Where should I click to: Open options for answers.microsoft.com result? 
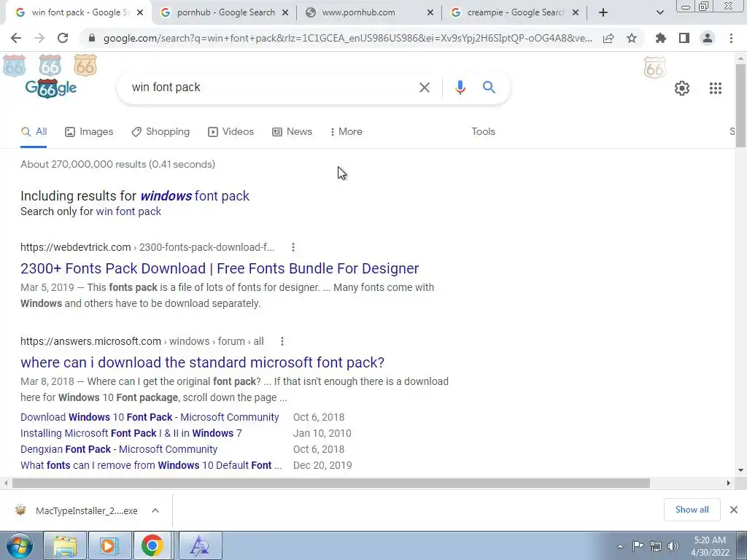[x=282, y=341]
